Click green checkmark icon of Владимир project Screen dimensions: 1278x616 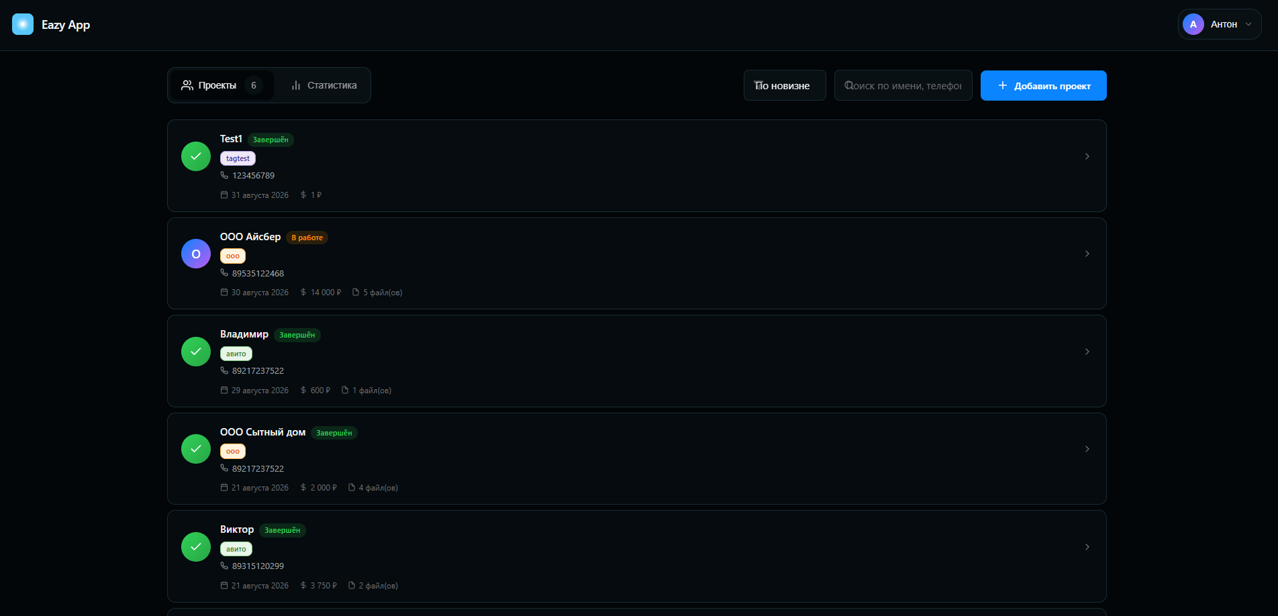click(196, 352)
